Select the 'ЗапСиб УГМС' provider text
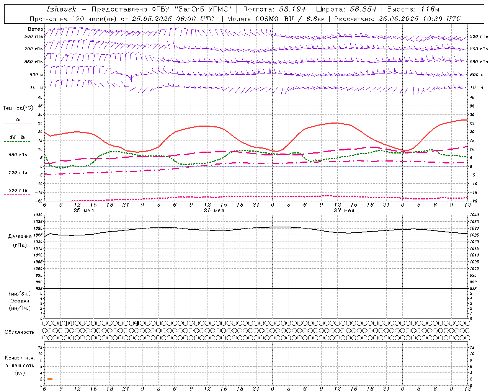Screen dimensions: 490x392 click(203, 9)
